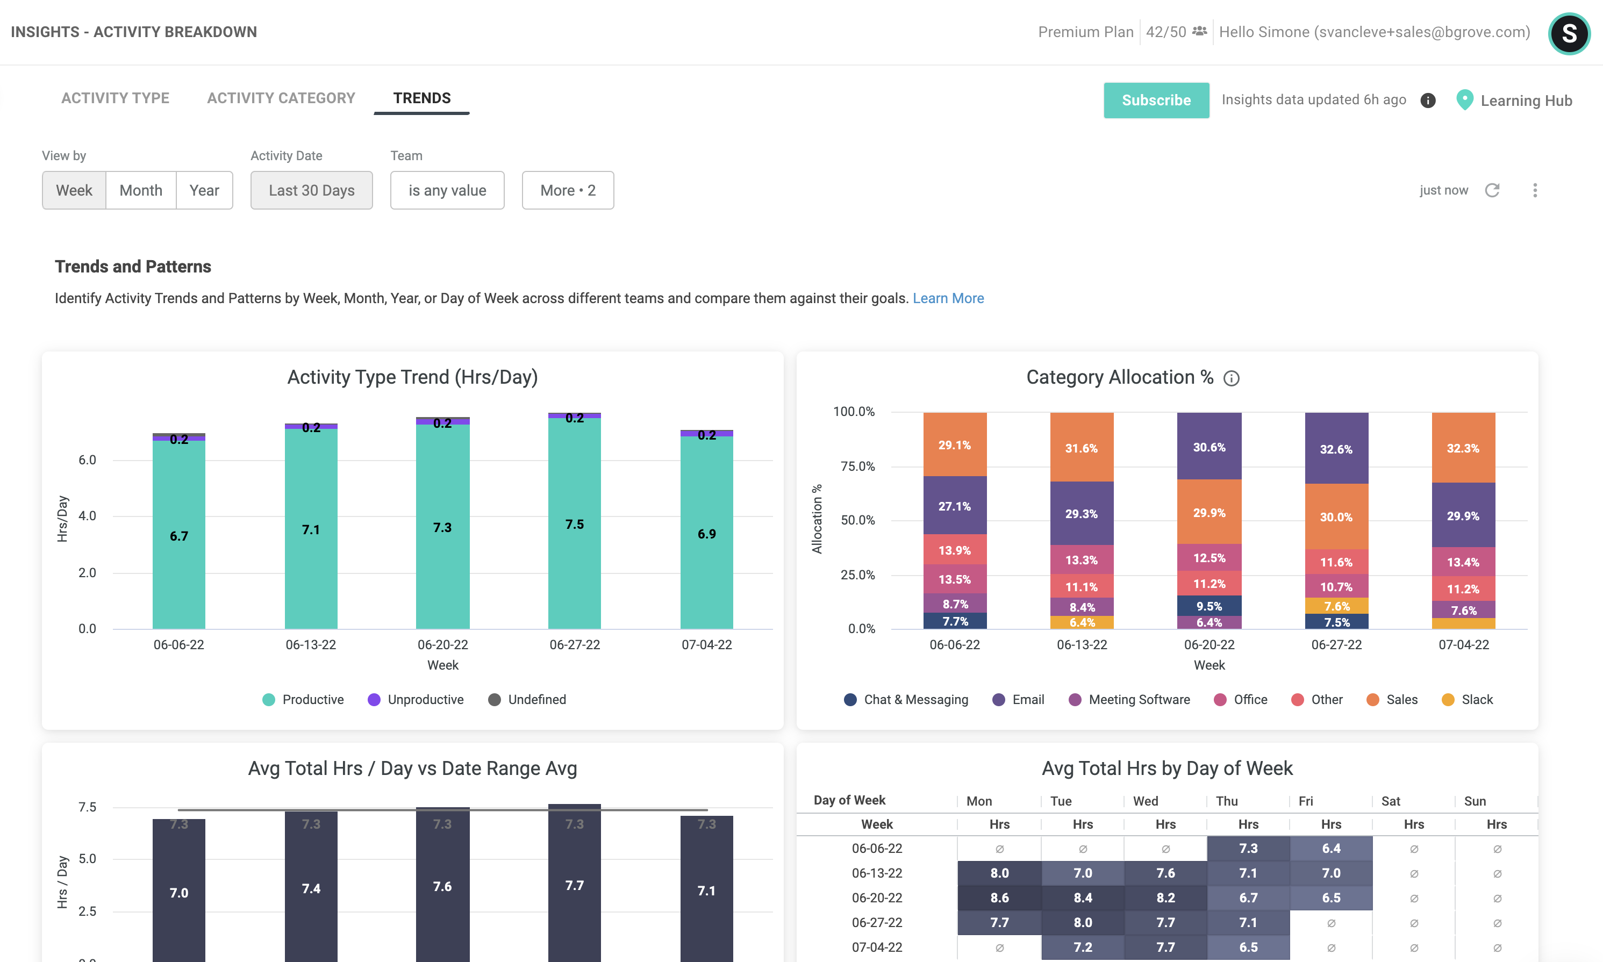
Task: Click the Subscribe button
Action: coord(1156,100)
